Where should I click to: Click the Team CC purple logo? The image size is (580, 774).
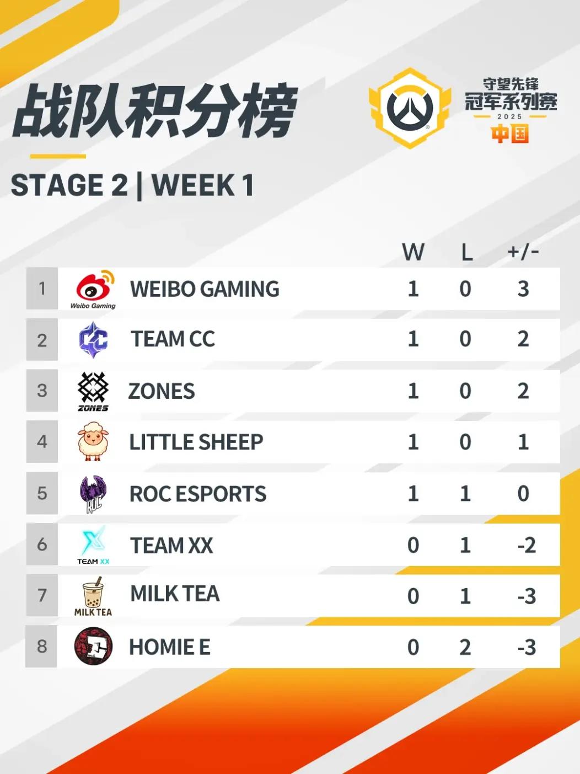tap(93, 340)
